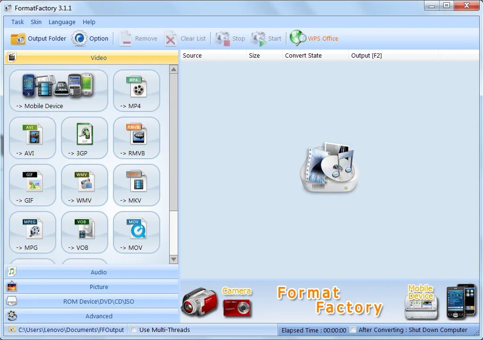Open the Skin menu
483x340 pixels.
pyautogui.click(x=36, y=22)
